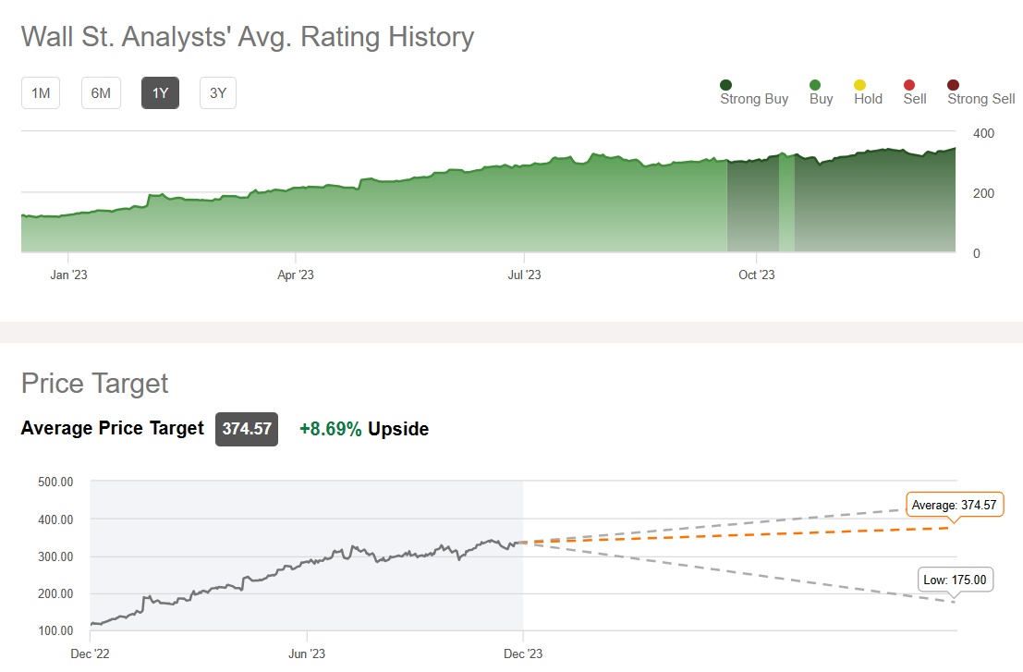This screenshot has height=672, width=1023.
Task: Click Oct '23 on rating chart axis
Action: click(756, 275)
